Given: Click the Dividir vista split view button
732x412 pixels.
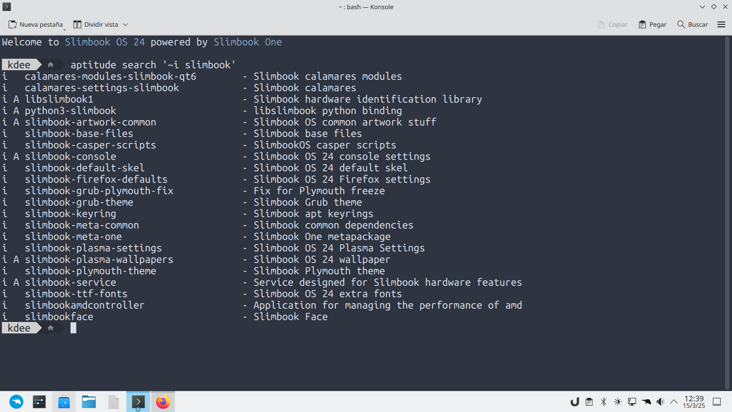Looking at the screenshot, I should (96, 24).
